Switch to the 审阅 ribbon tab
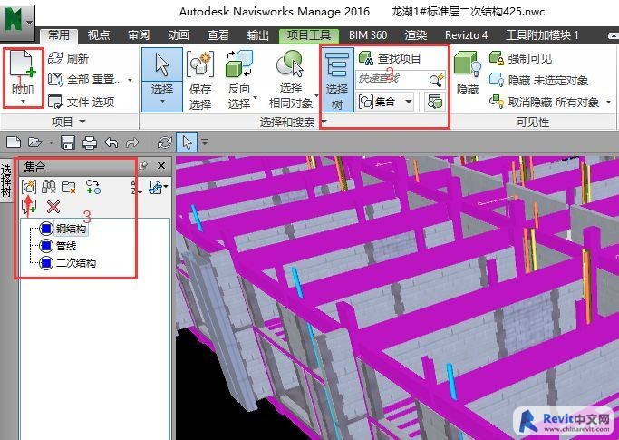Screen dimensions: 619x440 (139, 35)
